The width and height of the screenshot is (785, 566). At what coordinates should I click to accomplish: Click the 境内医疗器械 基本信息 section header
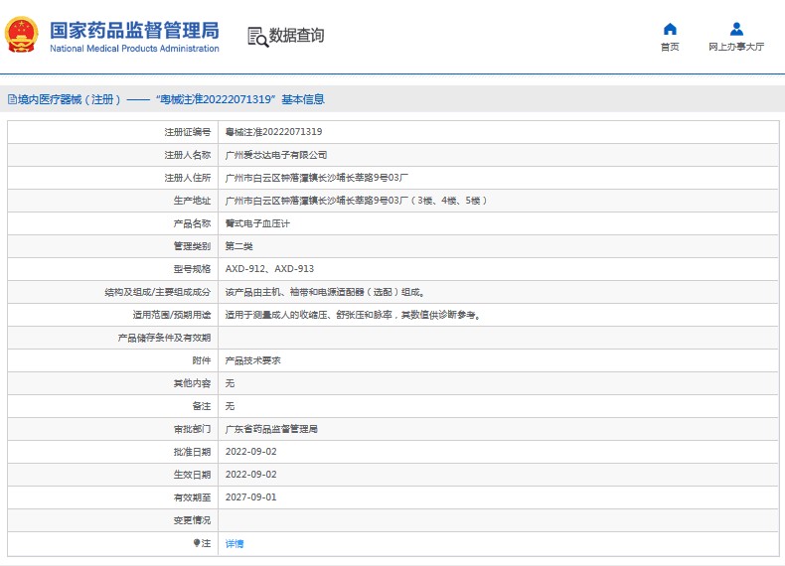[x=171, y=99]
